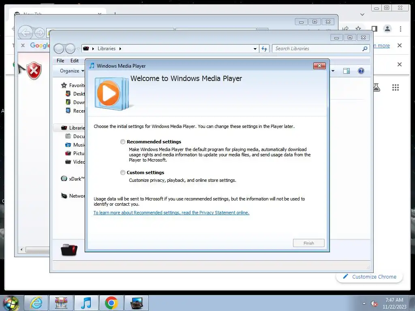The image size is (415, 311).
Task: Open Internet Explorer from the taskbar
Action: coord(36,303)
